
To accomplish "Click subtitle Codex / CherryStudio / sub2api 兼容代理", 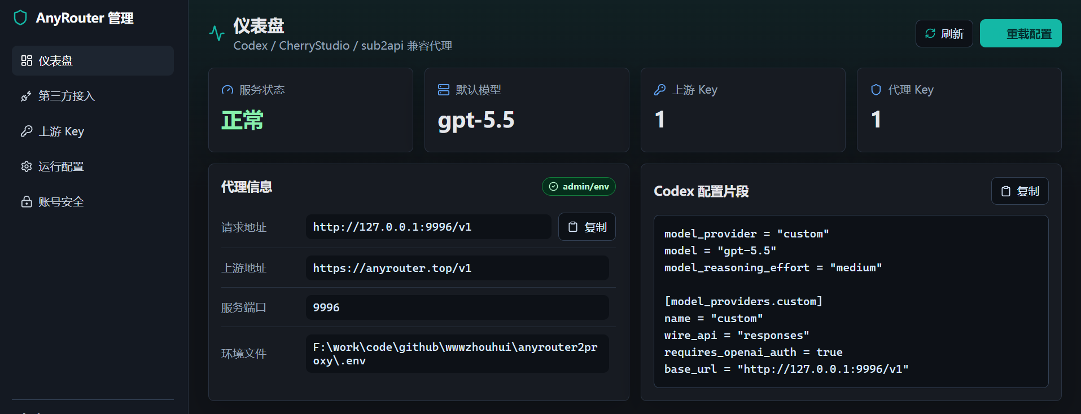I will pos(343,46).
